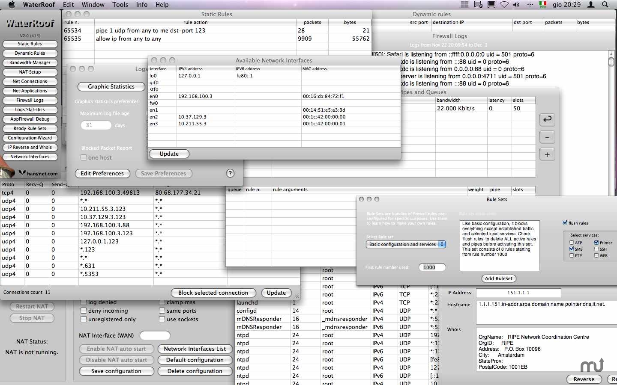Enable the AFP service checkbox
617x385 pixels.
coord(572,243)
